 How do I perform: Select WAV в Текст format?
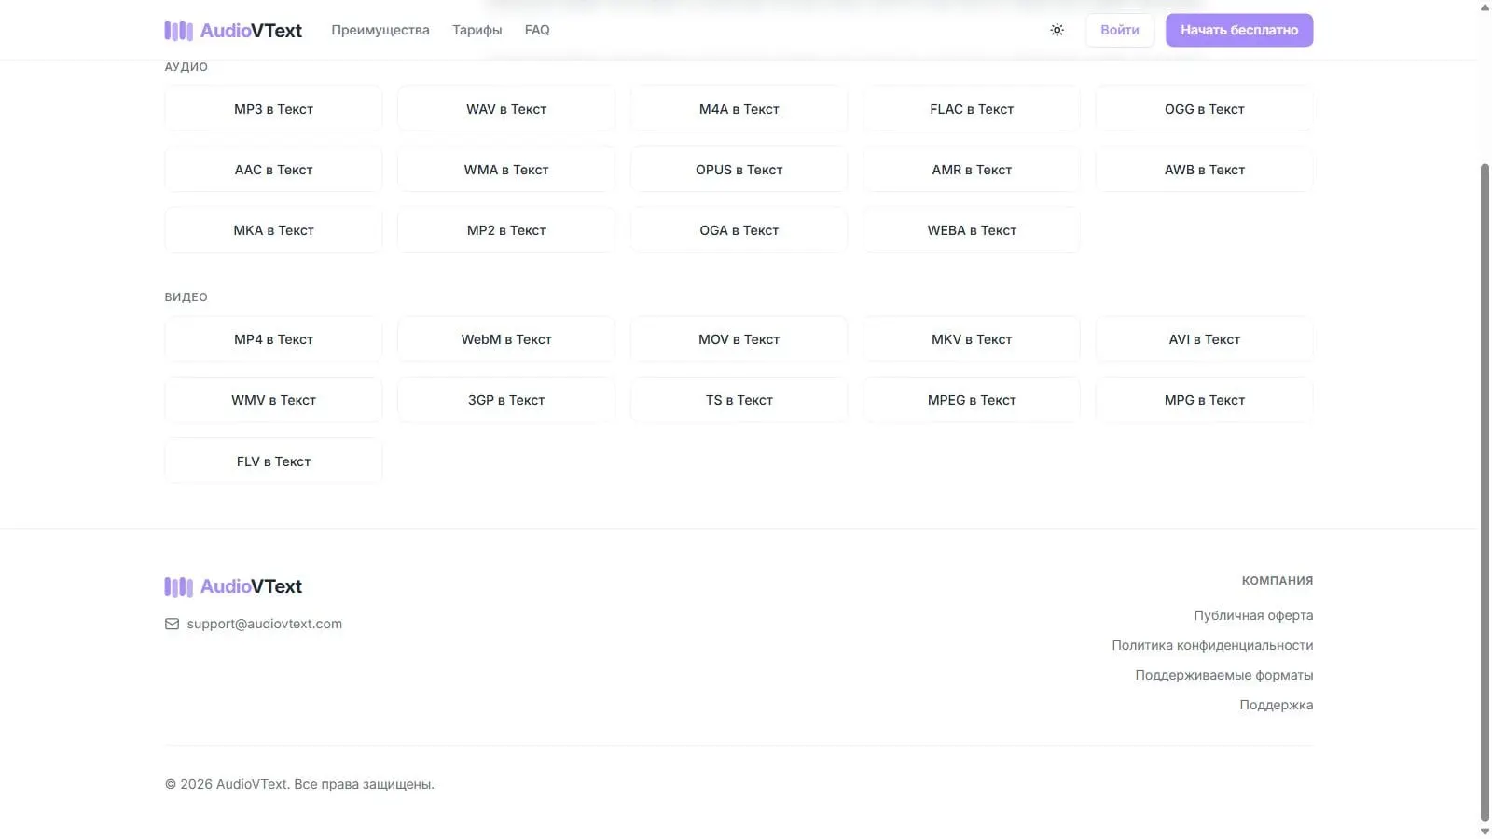point(506,109)
